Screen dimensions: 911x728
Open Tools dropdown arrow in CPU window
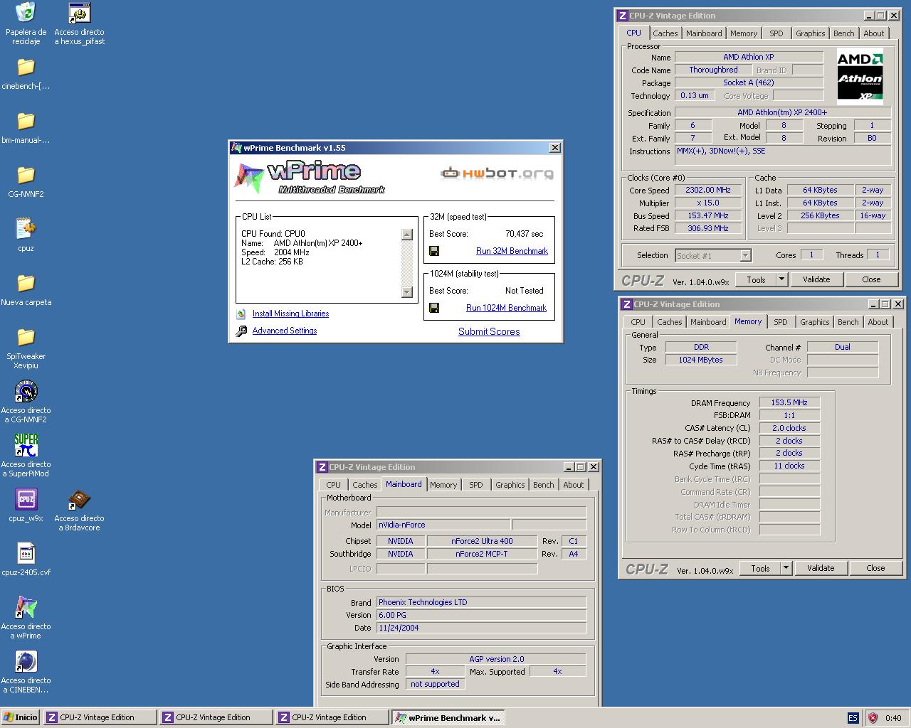(781, 279)
